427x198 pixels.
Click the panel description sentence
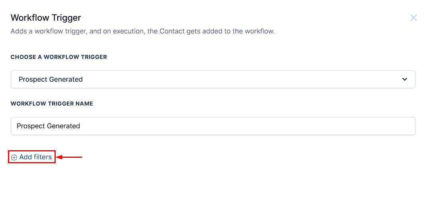point(143,31)
